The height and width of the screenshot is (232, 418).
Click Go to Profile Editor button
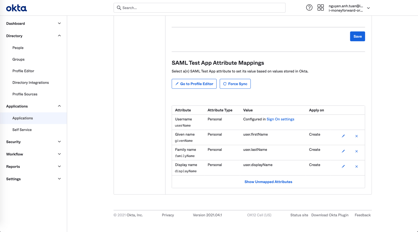[194, 84]
